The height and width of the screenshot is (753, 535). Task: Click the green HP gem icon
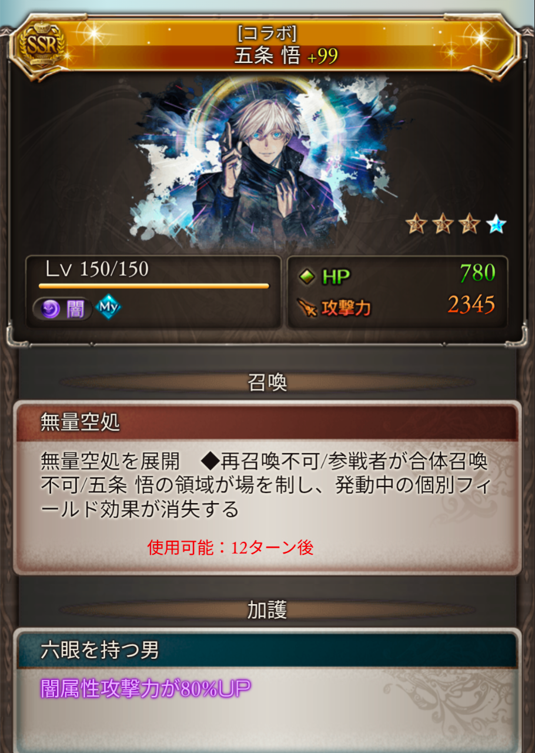pos(307,277)
